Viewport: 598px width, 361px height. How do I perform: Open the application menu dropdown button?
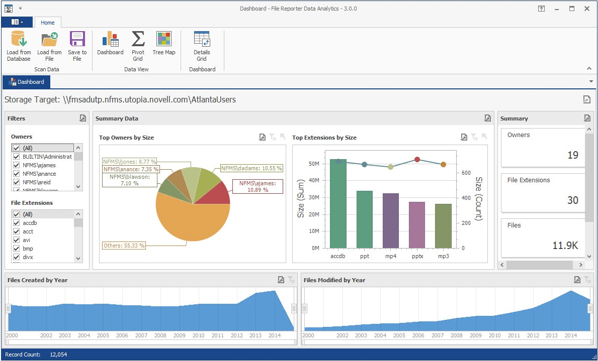17,22
